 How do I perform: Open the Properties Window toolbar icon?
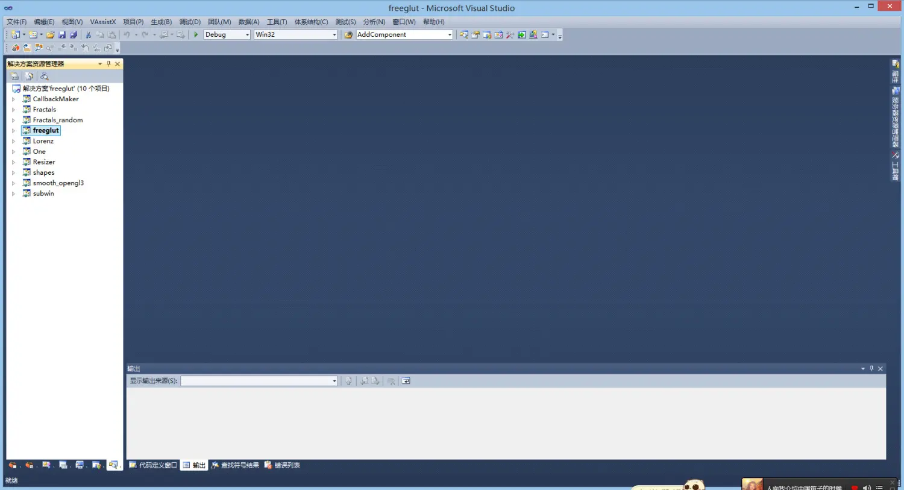click(476, 35)
